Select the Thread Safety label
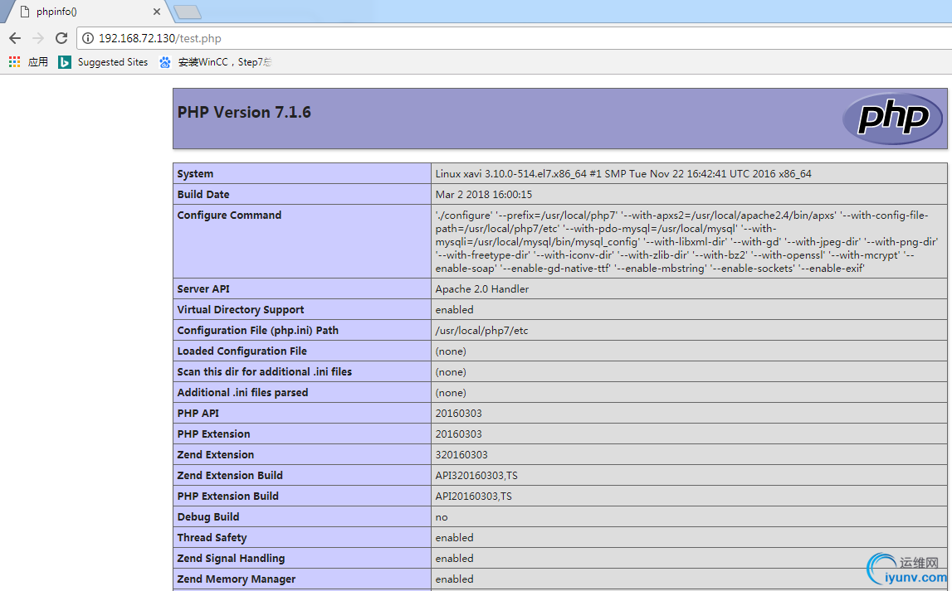Viewport: 952px width, 591px height. click(x=212, y=537)
